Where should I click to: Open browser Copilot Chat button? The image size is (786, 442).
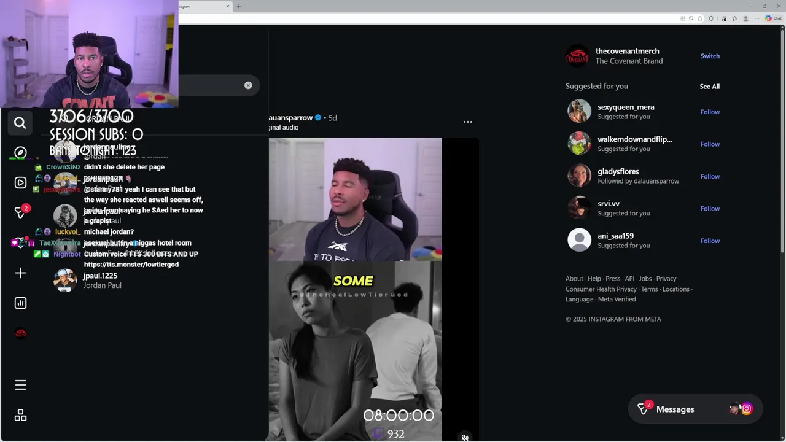point(773,18)
